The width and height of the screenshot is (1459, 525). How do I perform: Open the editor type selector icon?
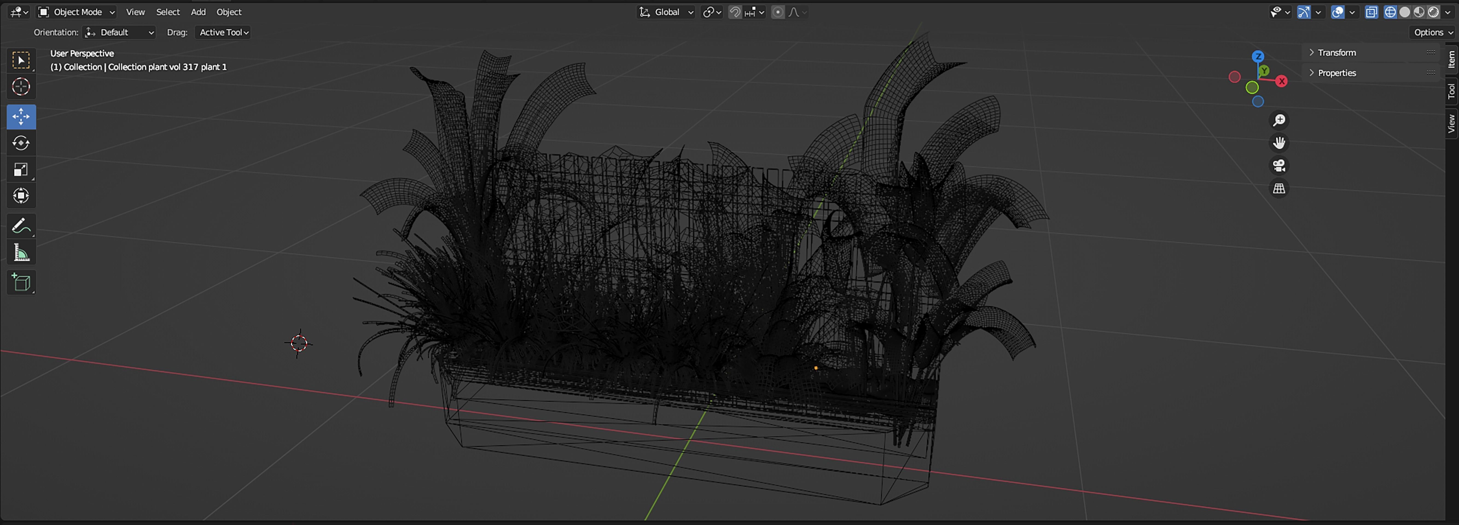click(19, 12)
